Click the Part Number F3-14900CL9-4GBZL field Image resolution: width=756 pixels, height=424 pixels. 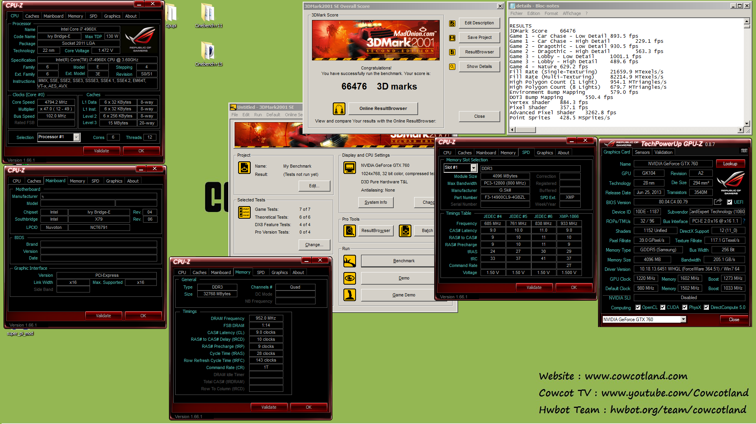[x=505, y=197]
